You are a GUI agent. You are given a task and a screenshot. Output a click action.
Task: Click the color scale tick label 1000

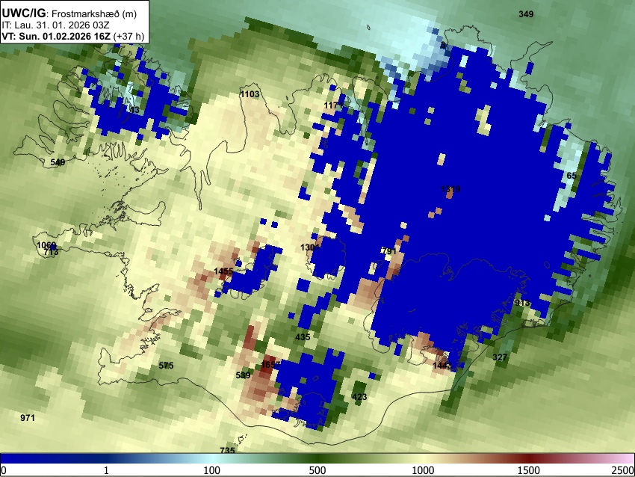pos(423,470)
